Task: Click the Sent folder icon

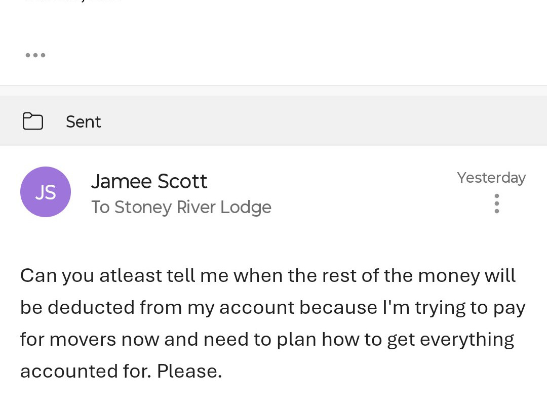Action: 33,121
